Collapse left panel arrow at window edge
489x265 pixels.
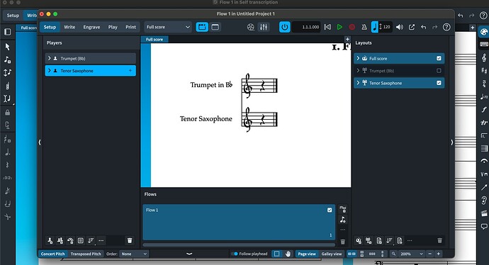coord(40,142)
